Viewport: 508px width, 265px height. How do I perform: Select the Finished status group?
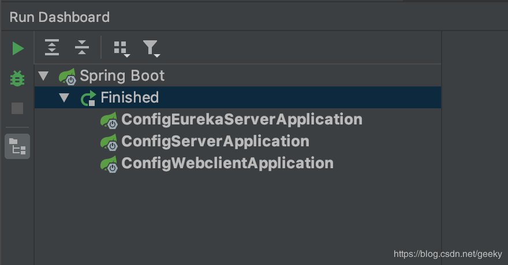129,98
